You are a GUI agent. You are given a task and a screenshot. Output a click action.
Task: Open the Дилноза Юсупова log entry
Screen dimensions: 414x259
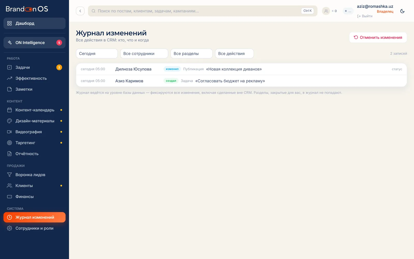pos(241,69)
